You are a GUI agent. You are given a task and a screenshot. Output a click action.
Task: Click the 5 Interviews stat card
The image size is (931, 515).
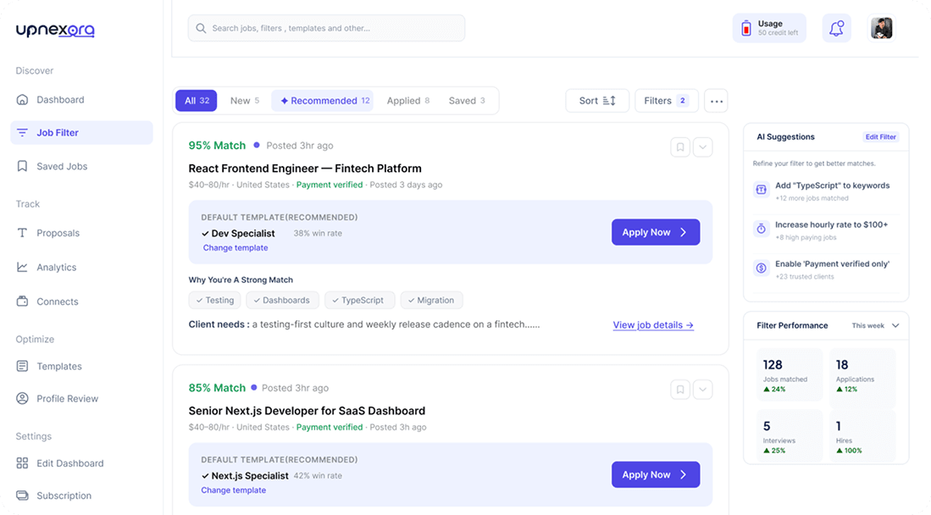[x=789, y=435]
